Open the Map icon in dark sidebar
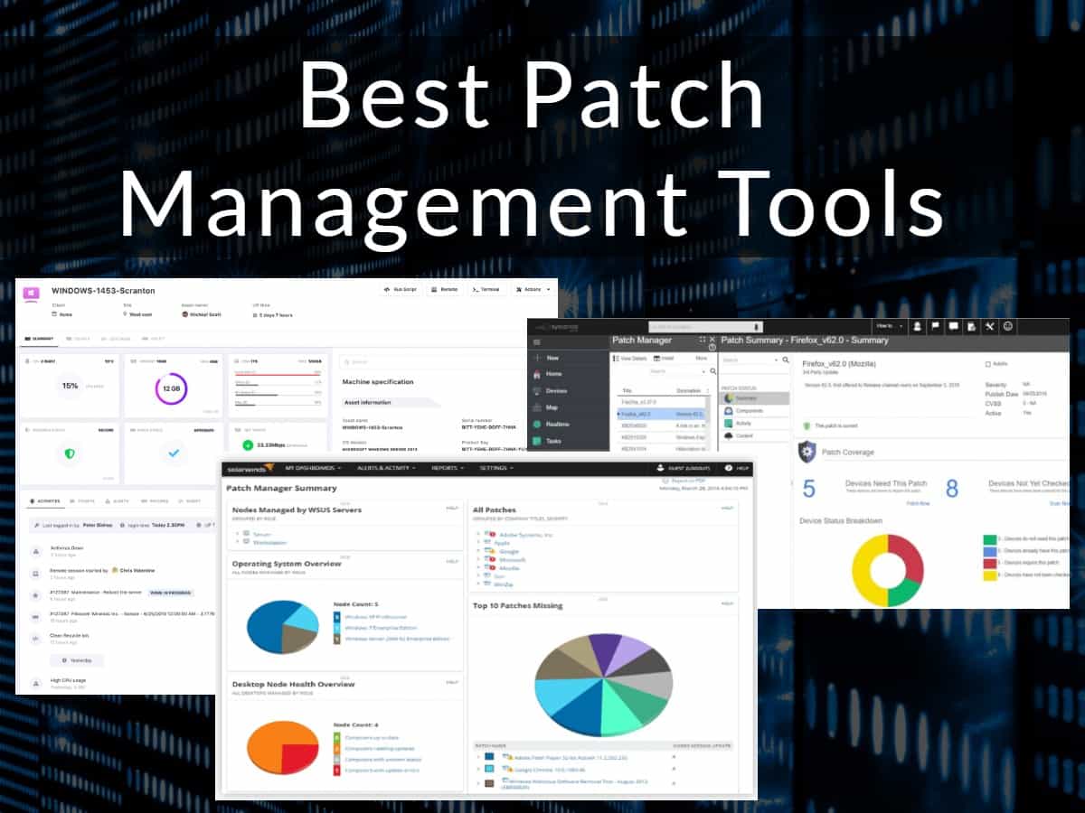 [x=537, y=407]
